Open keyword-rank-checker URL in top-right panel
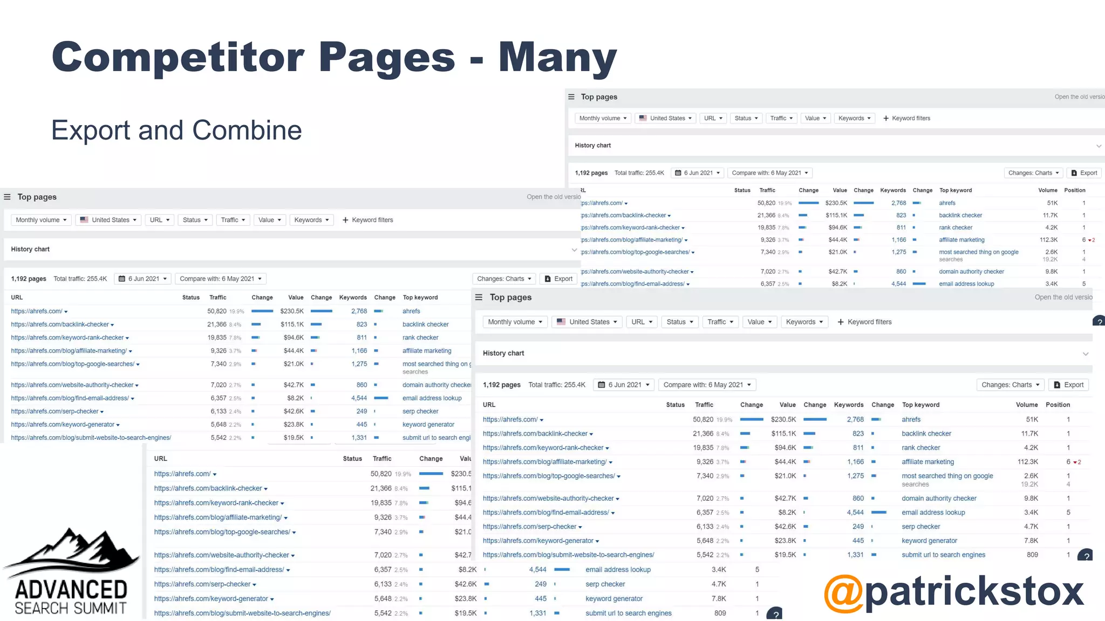 [630, 227]
